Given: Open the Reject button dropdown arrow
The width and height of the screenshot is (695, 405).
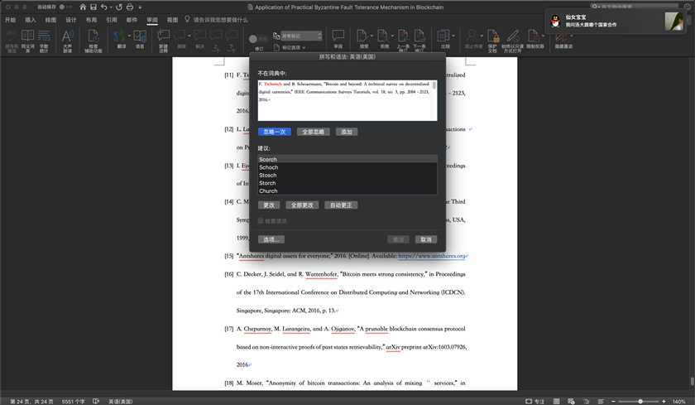Looking at the screenshot, I should click(392, 36).
